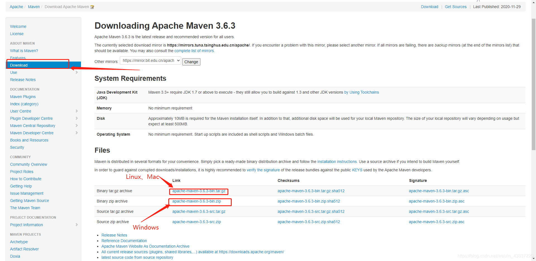Image resolution: width=536 pixels, height=261 pixels.
Task: Open the Reference Documentation link
Action: (x=124, y=241)
